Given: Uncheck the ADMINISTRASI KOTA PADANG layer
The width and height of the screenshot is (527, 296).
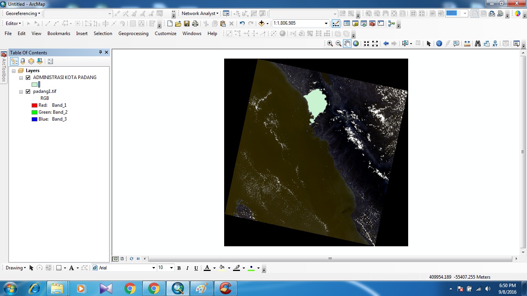Looking at the screenshot, I should (x=28, y=77).
